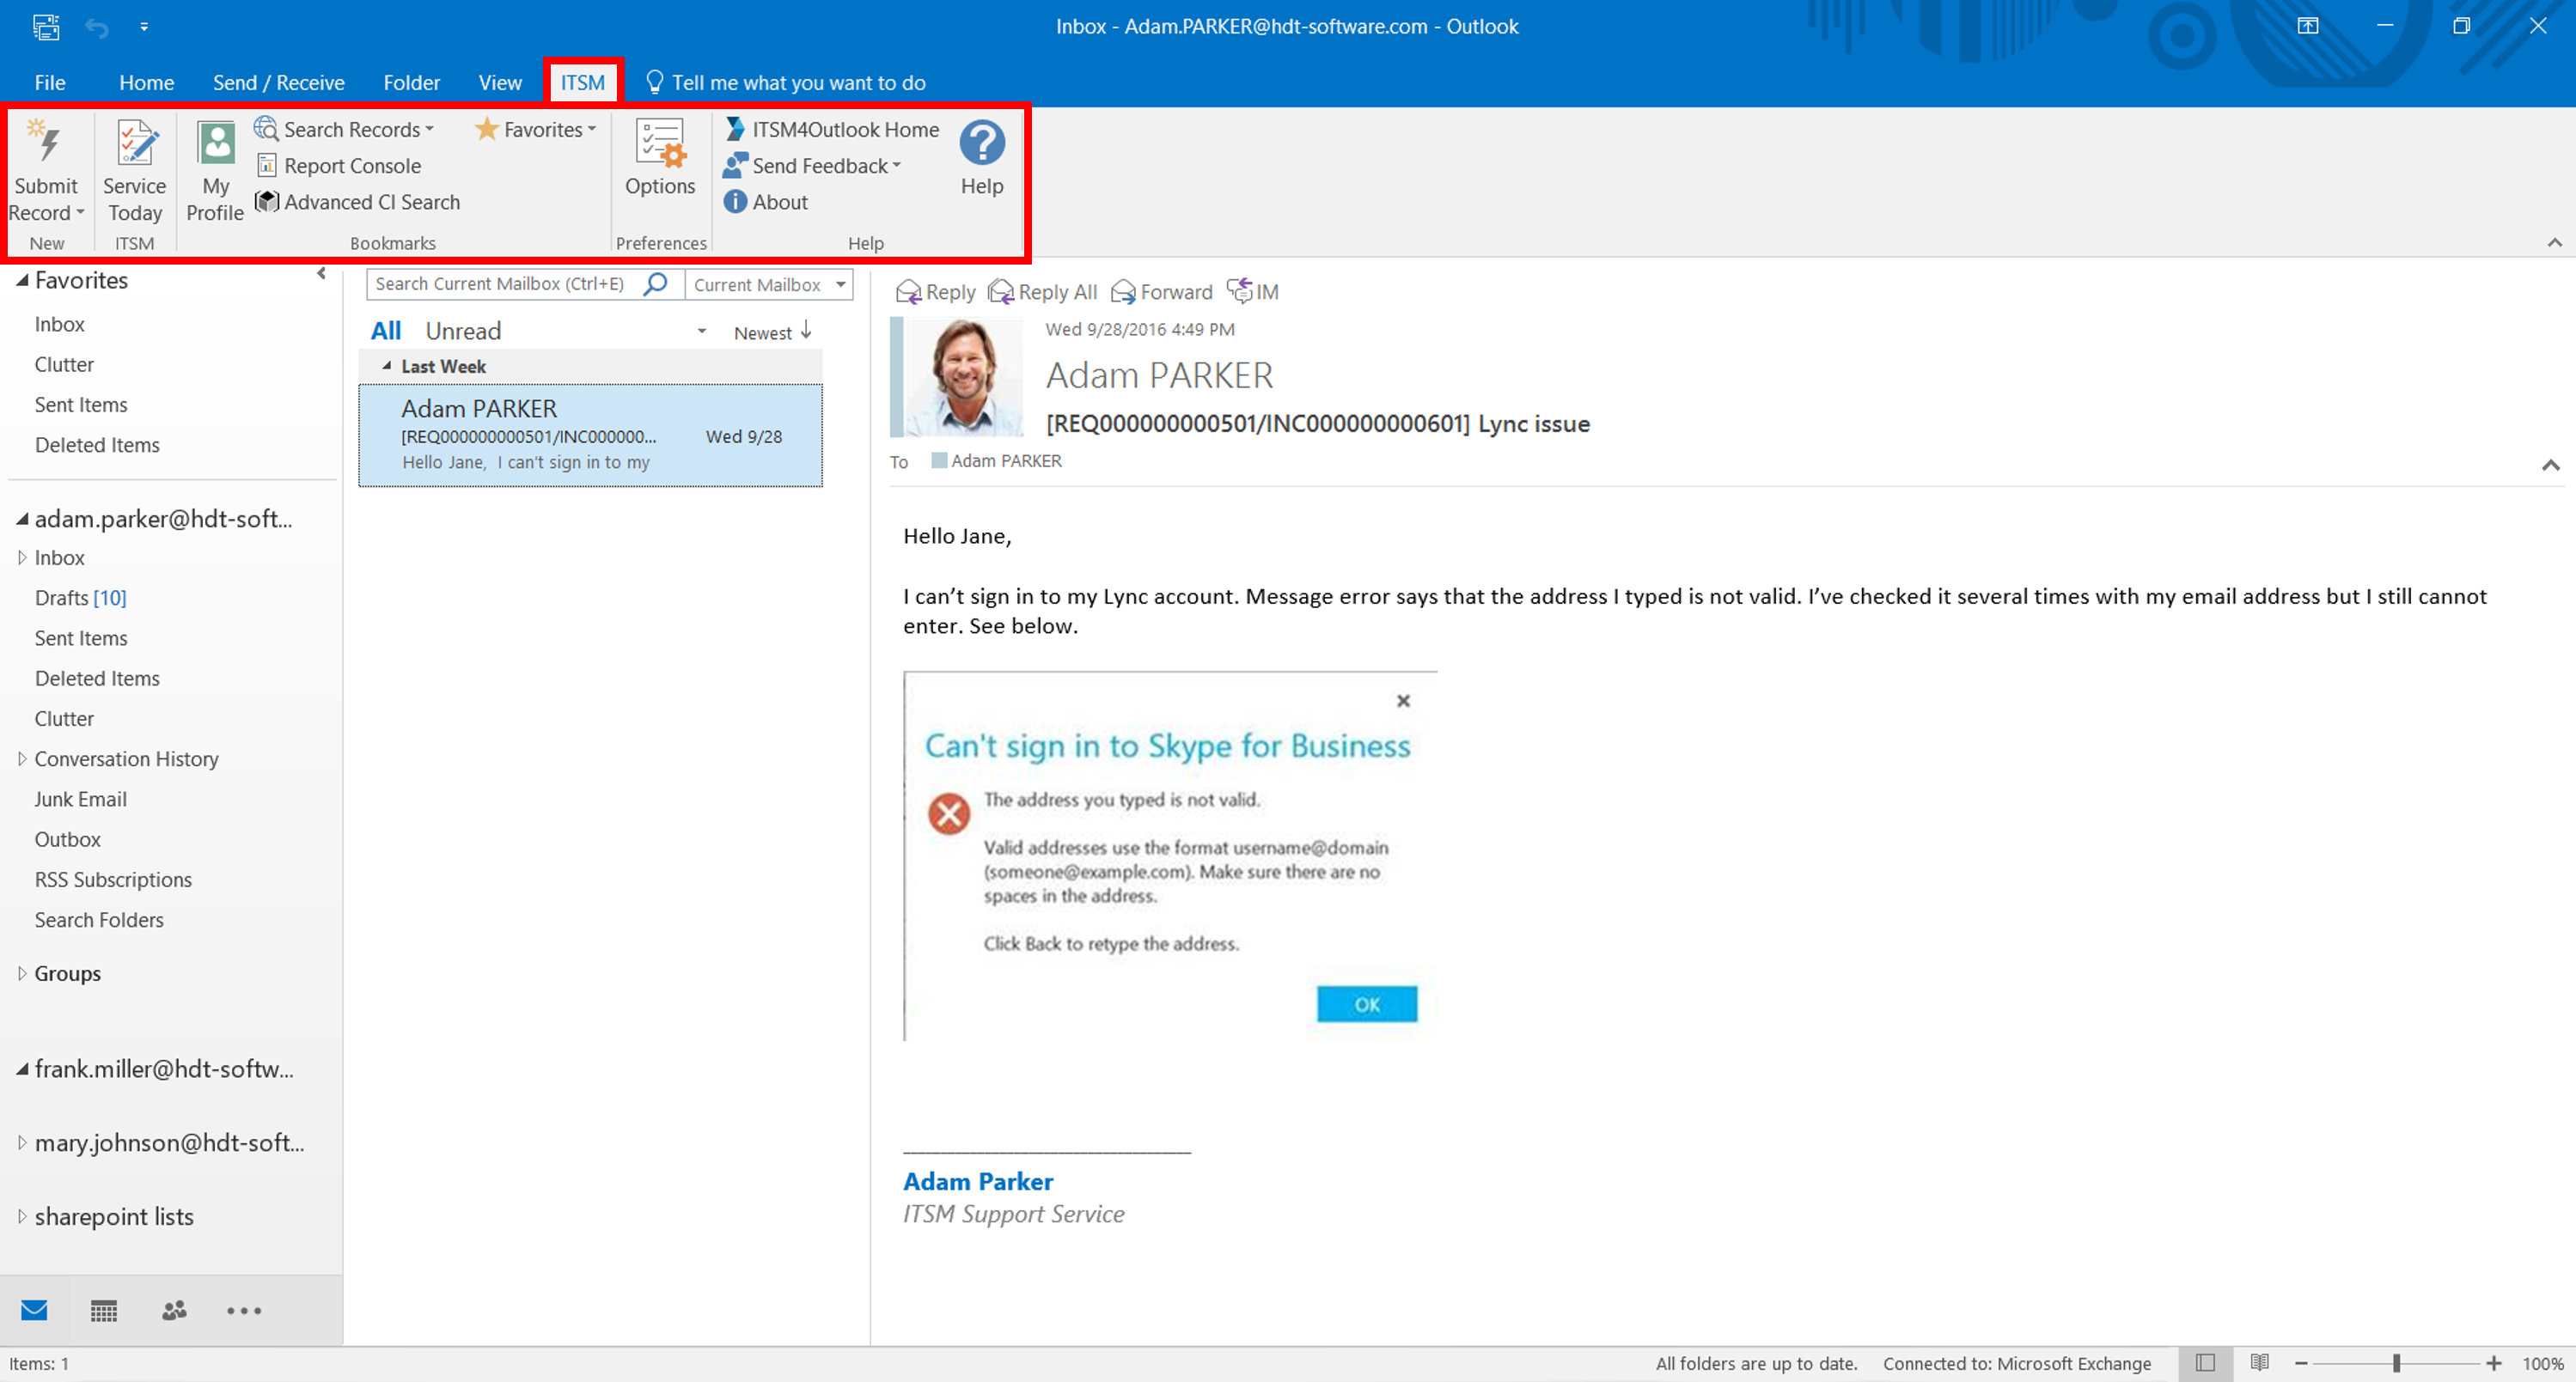Image resolution: width=2576 pixels, height=1382 pixels.
Task: Switch to People view icon
Action: click(x=174, y=1310)
